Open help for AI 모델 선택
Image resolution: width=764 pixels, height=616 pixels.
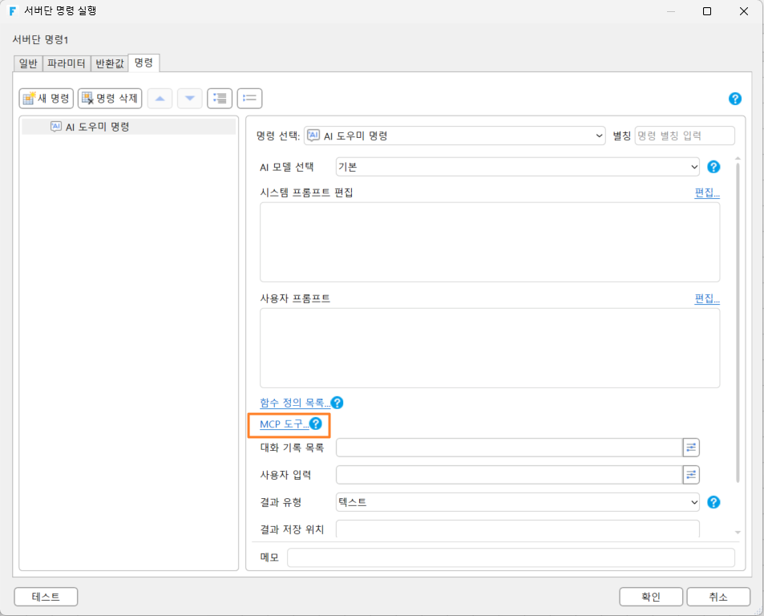click(713, 167)
